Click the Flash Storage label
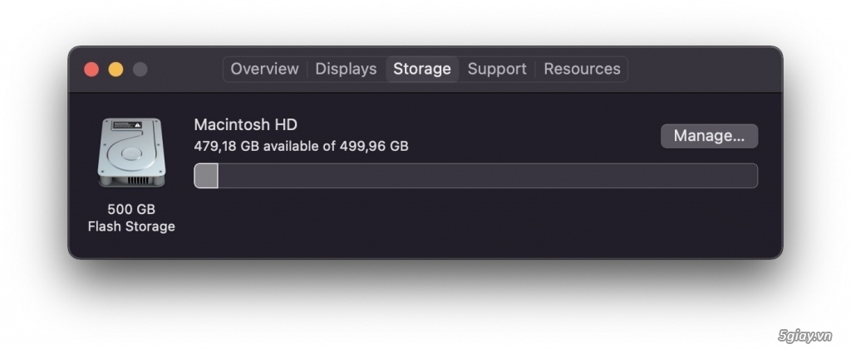Viewport: 851px width, 349px height. 131,226
